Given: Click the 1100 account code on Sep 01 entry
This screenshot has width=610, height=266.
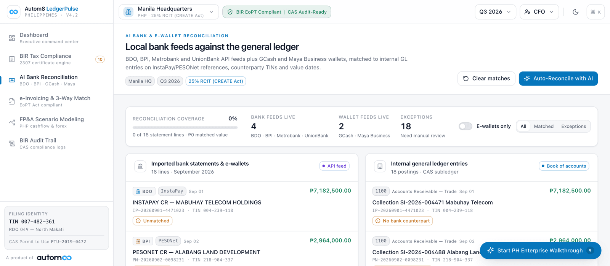Looking at the screenshot, I should (381, 191).
